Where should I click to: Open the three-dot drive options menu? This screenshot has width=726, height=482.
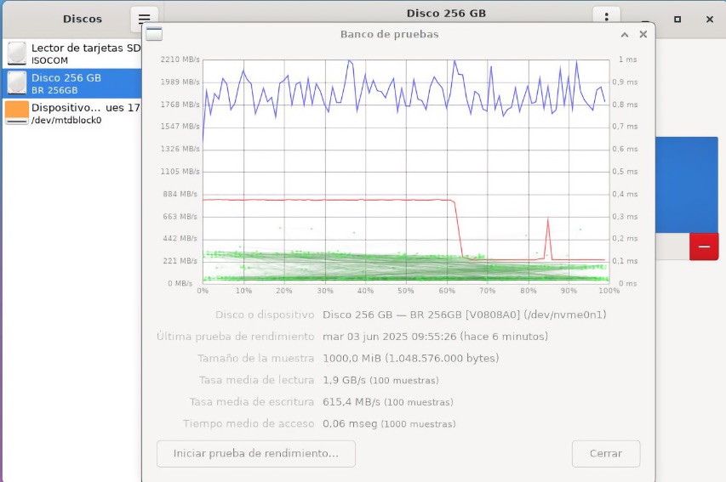coord(607,17)
